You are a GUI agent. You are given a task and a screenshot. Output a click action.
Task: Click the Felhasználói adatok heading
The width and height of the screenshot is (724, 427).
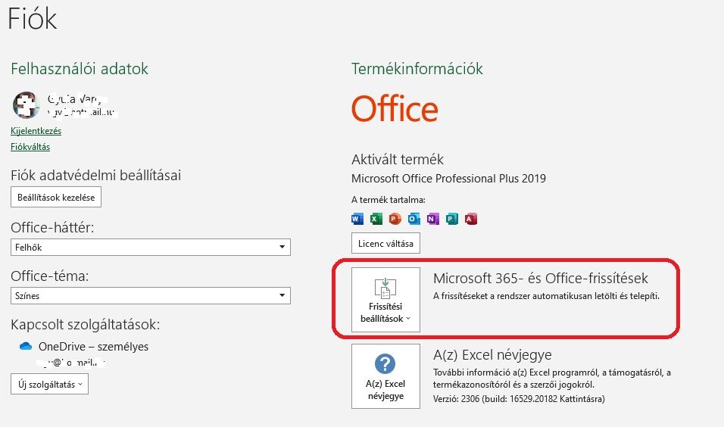[80, 69]
